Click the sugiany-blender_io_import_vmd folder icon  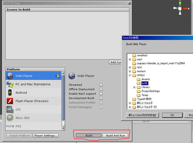(x=134, y=63)
